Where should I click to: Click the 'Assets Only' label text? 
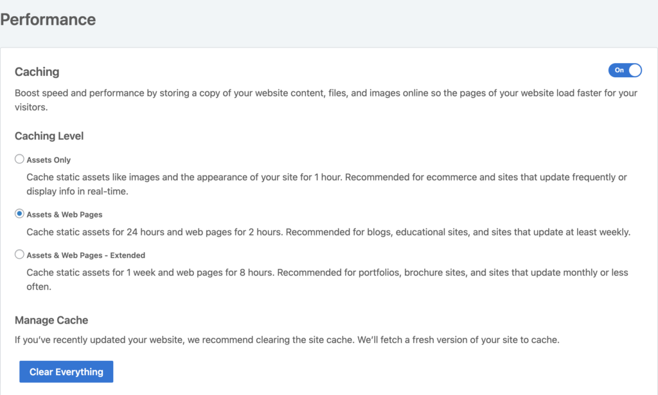pyautogui.click(x=49, y=160)
